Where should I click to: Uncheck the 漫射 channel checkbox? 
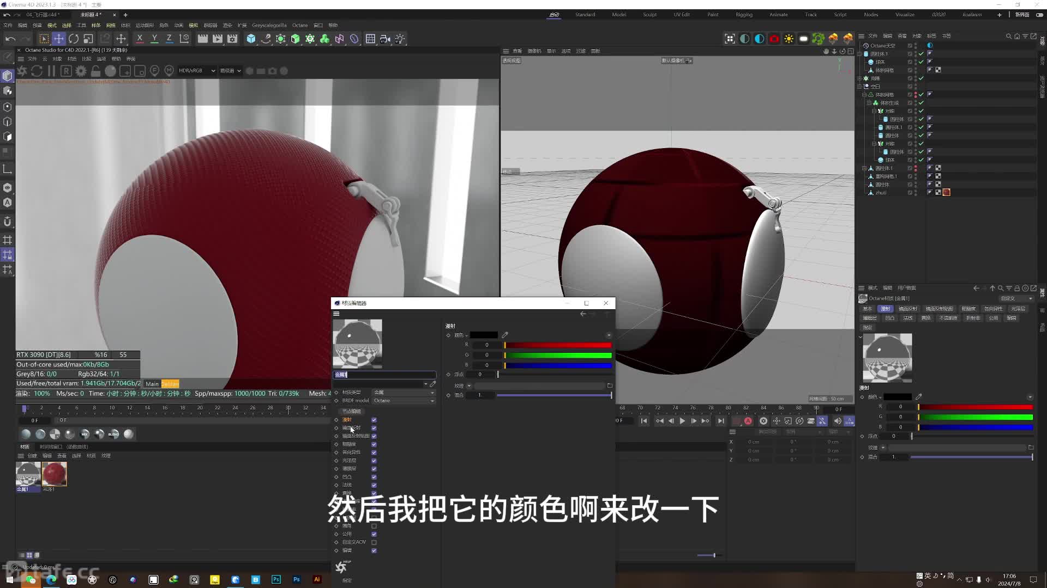pos(374,420)
